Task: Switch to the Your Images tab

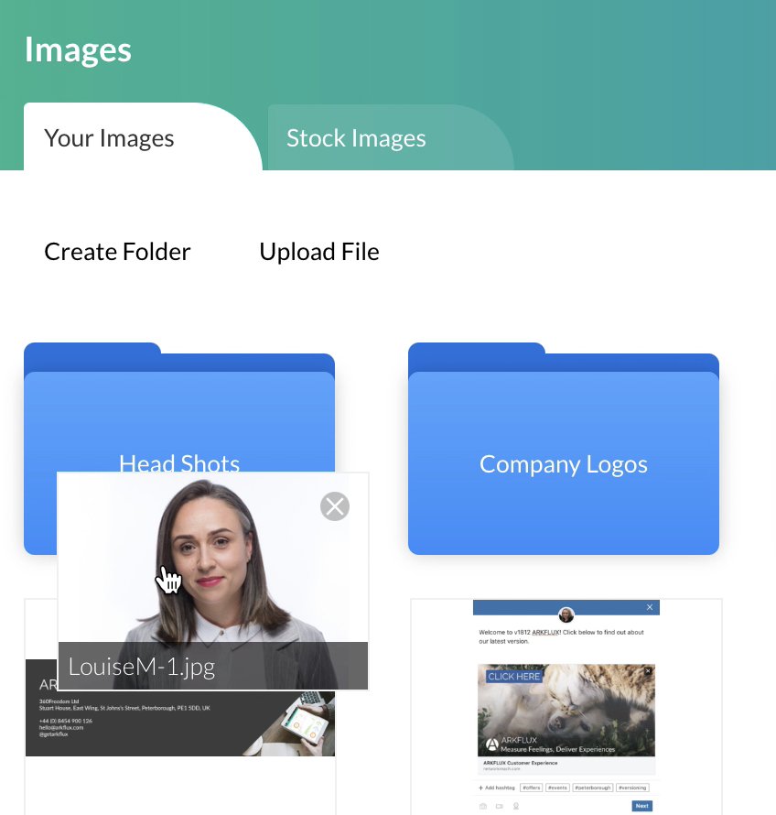Action: (x=110, y=138)
